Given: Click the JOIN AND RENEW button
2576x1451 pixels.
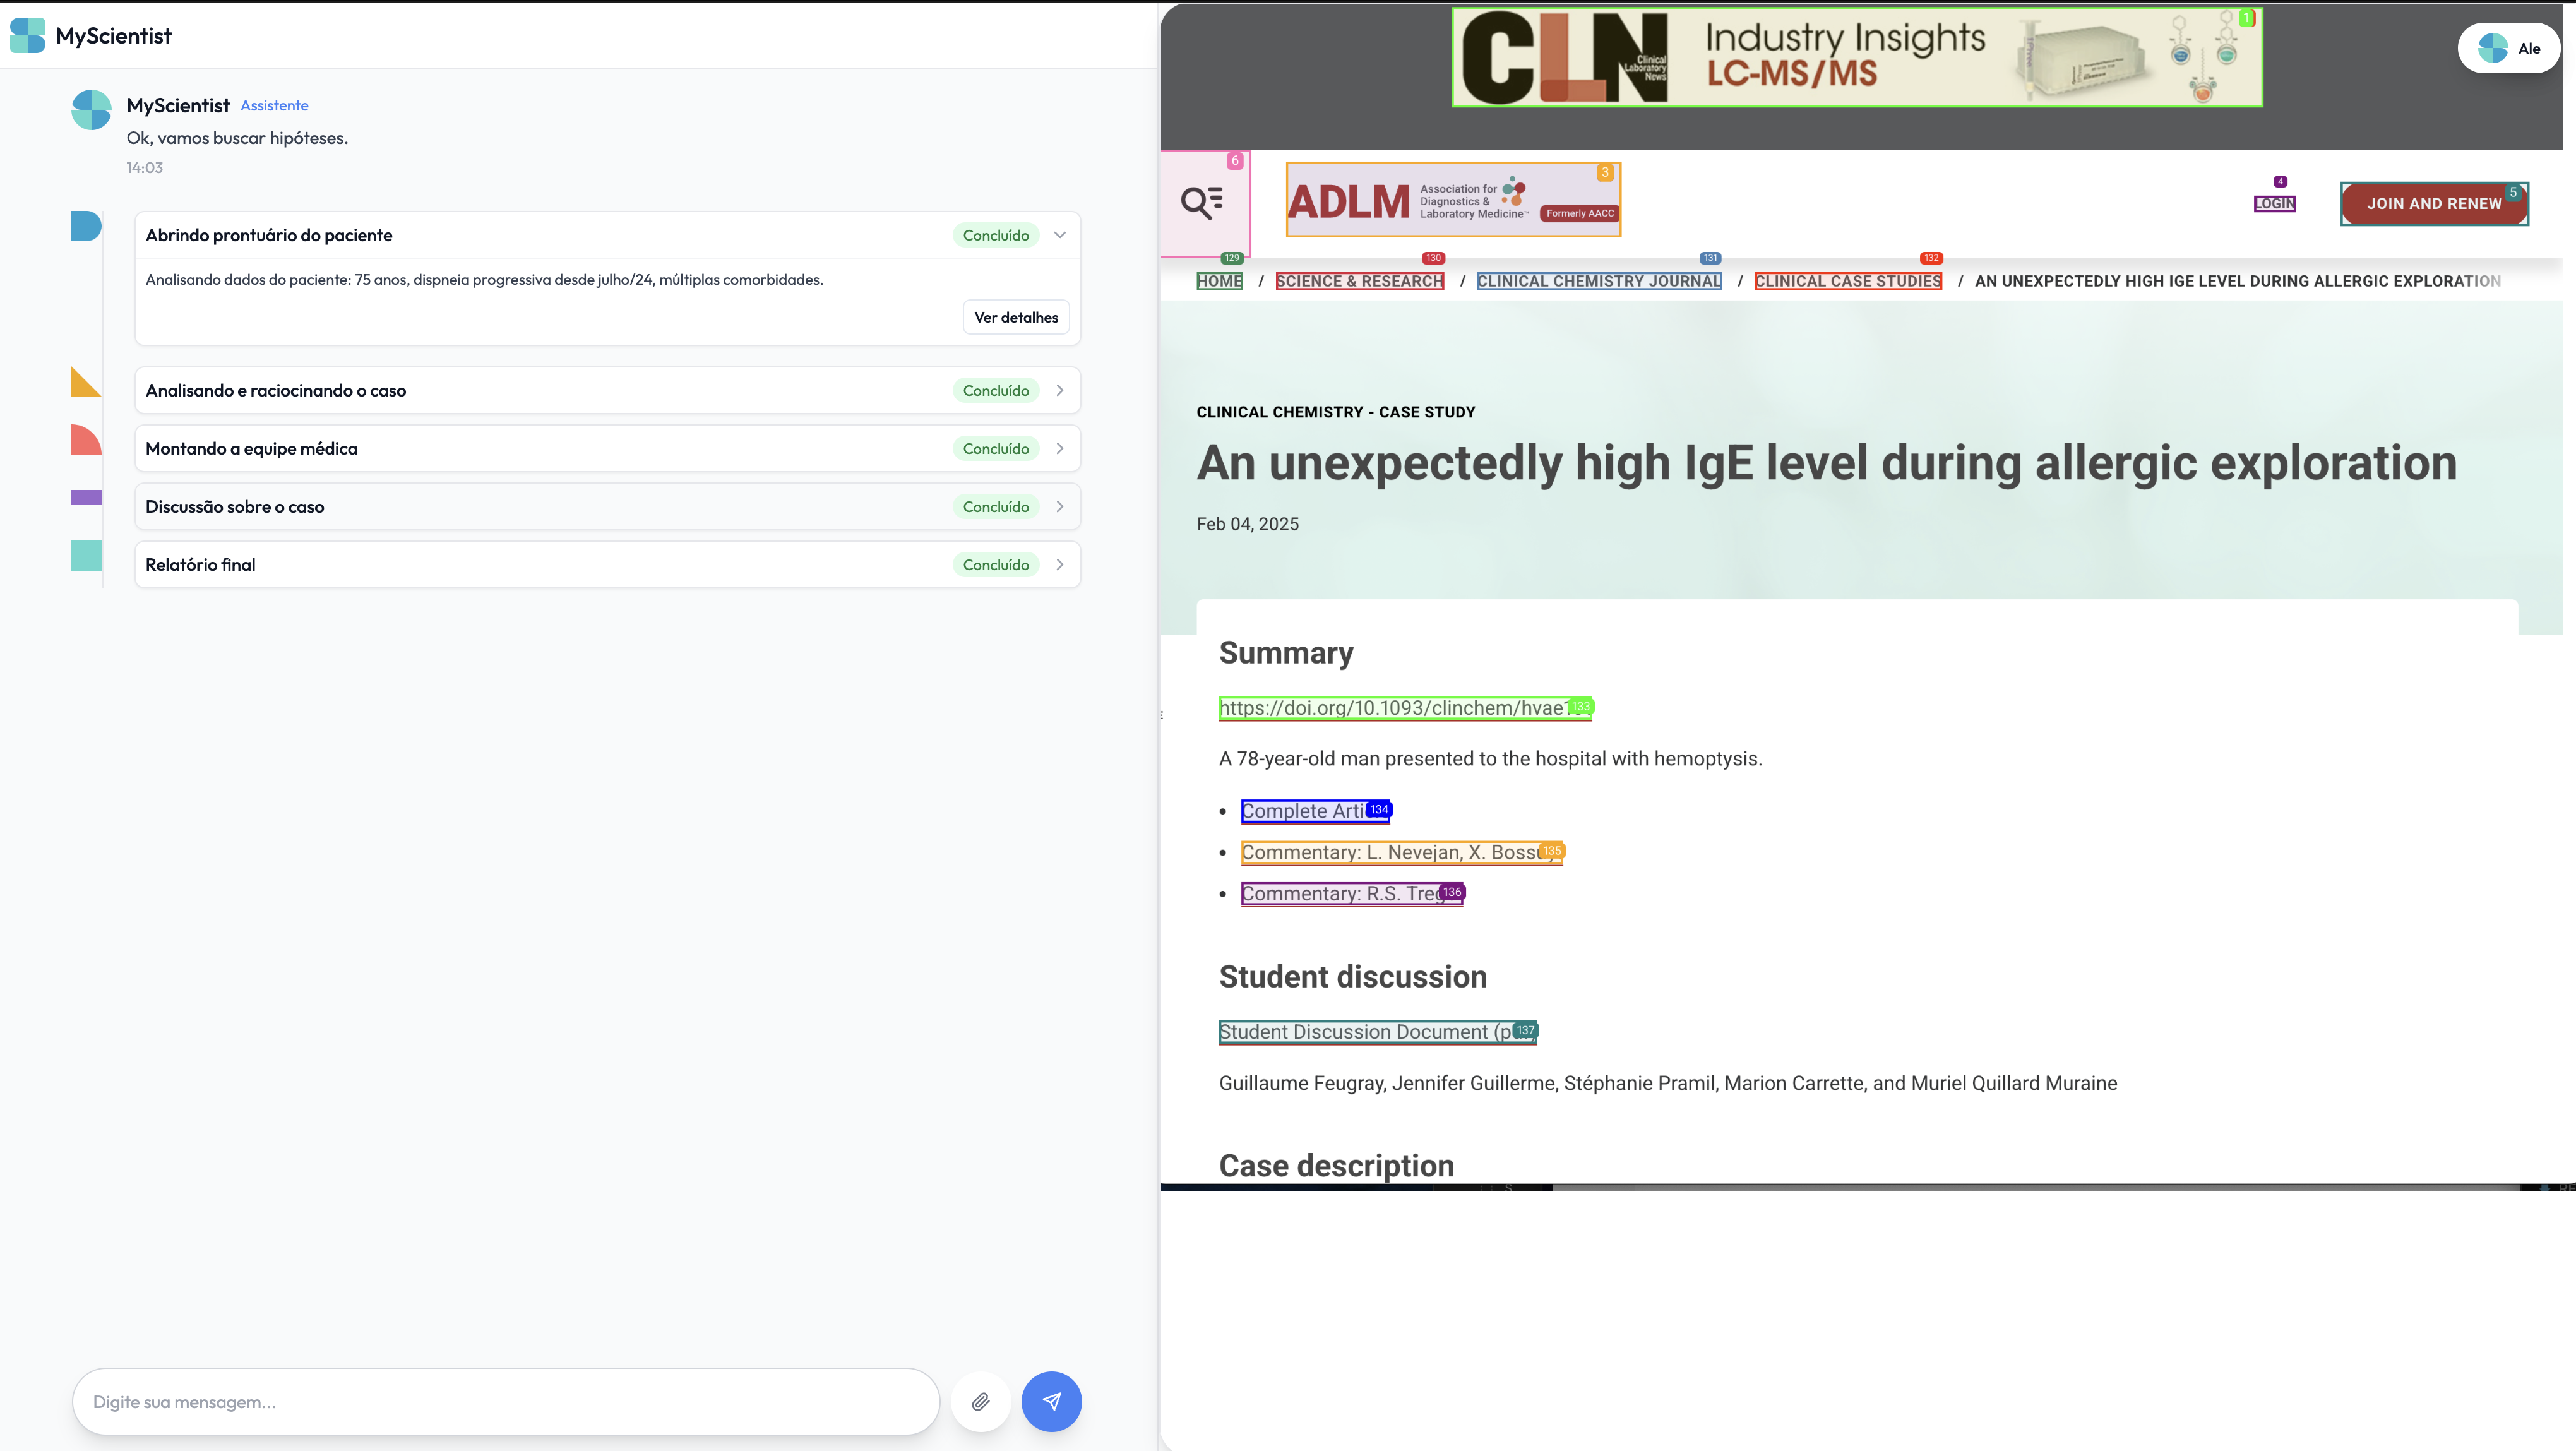Looking at the screenshot, I should 2434,203.
